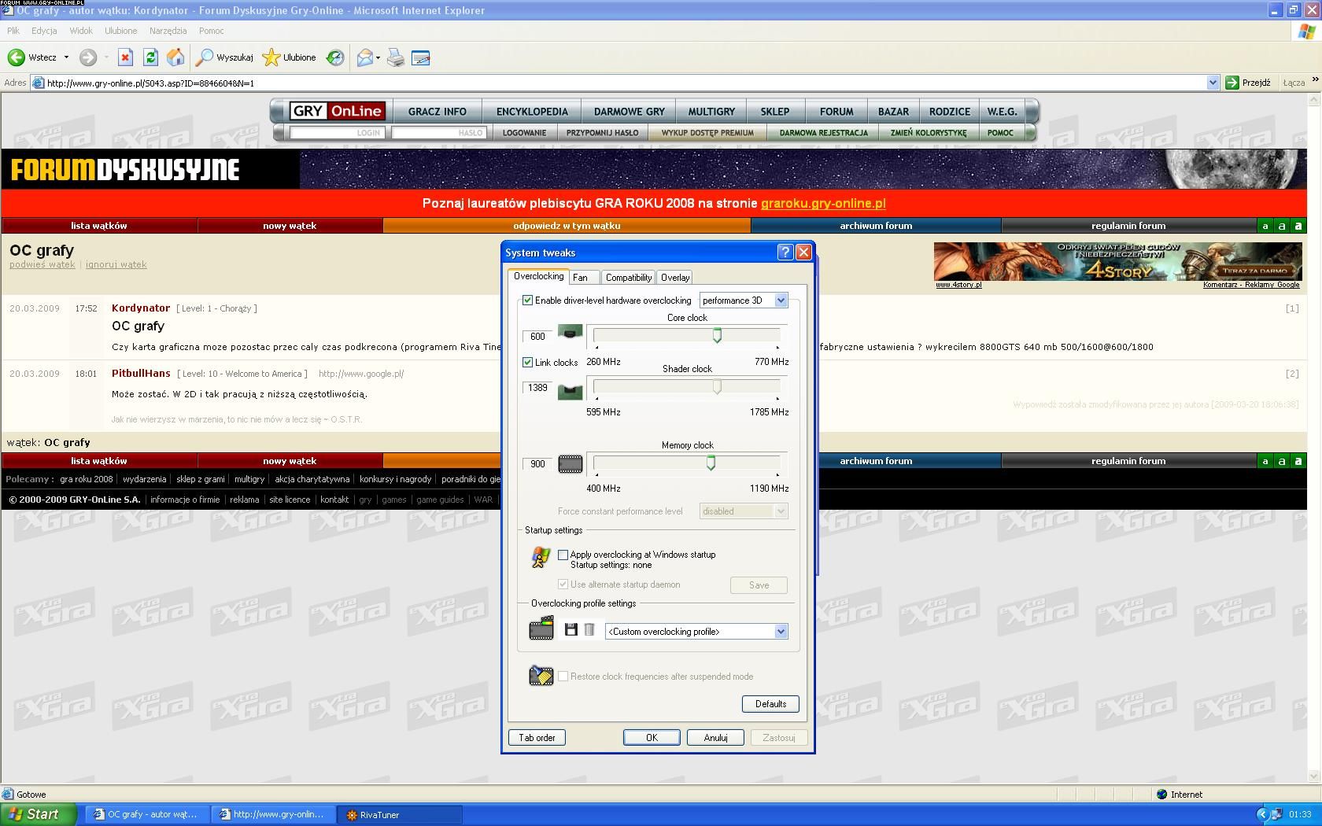Open the IE History toolbar icon
The image size is (1322, 826).
(x=335, y=57)
